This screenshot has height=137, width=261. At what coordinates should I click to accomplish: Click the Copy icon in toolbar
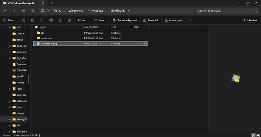click(x=33, y=20)
